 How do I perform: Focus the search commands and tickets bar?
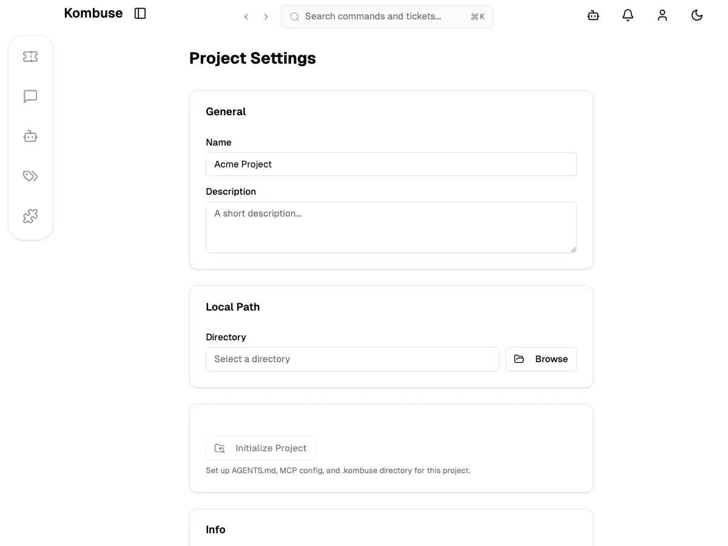[386, 17]
